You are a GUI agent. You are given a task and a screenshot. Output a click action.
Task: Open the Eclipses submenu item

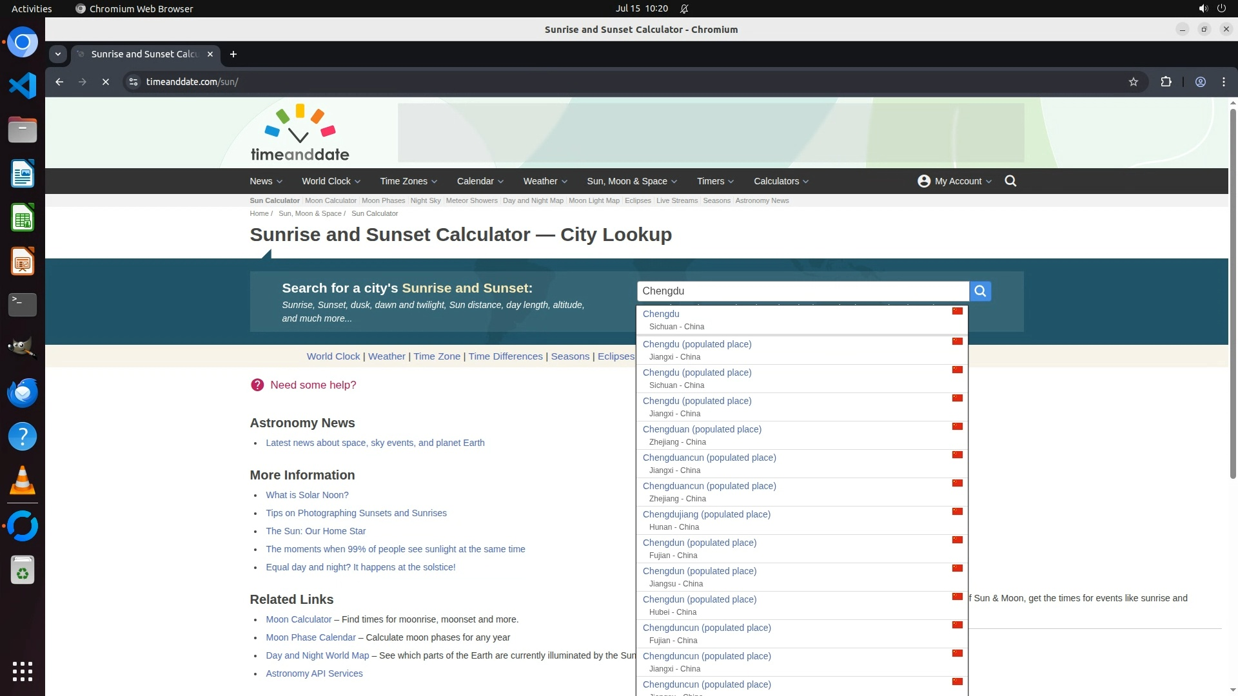click(x=638, y=200)
